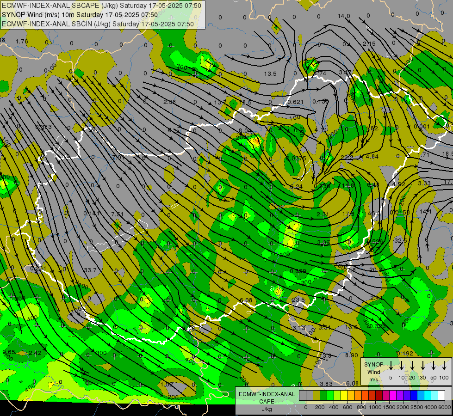The image size is (453, 416).
Task: Click the '3.13' value on the map
Action: pyautogui.click(x=299, y=328)
